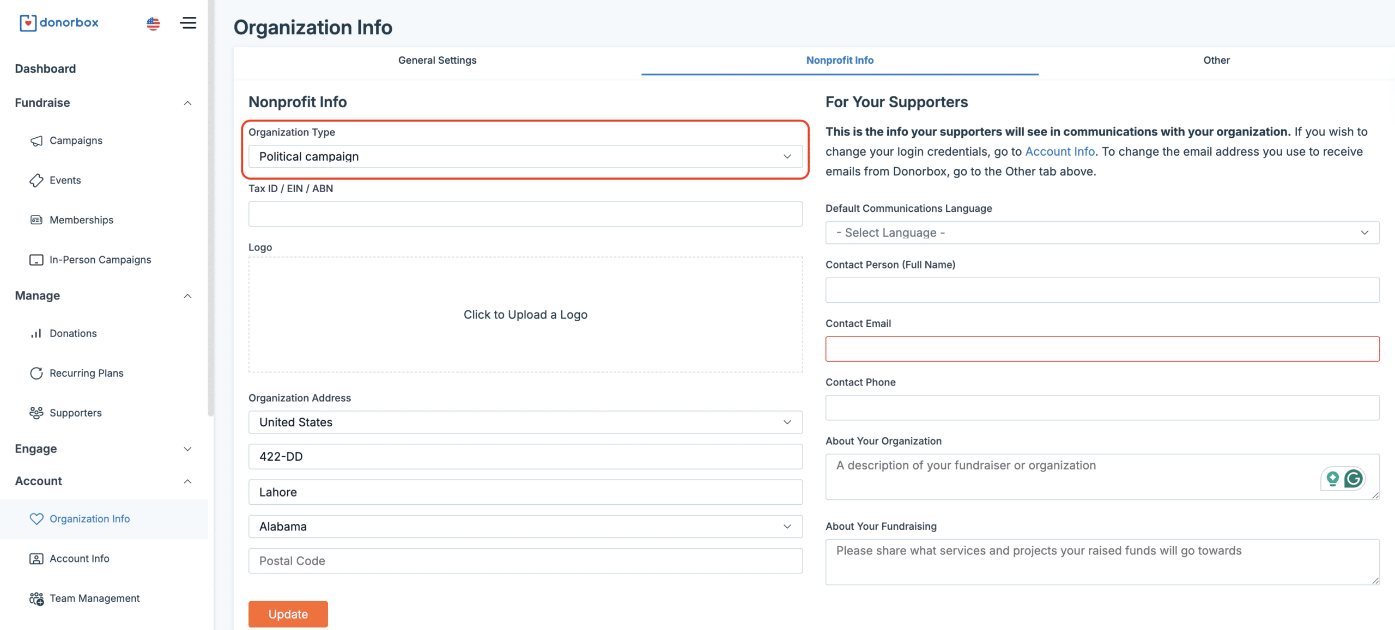Open Memberships card icon
1395x630 pixels.
coord(37,220)
